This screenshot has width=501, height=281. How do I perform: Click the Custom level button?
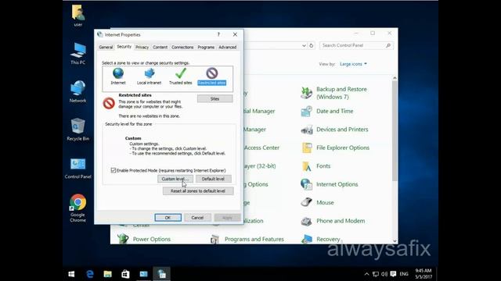[175, 179]
